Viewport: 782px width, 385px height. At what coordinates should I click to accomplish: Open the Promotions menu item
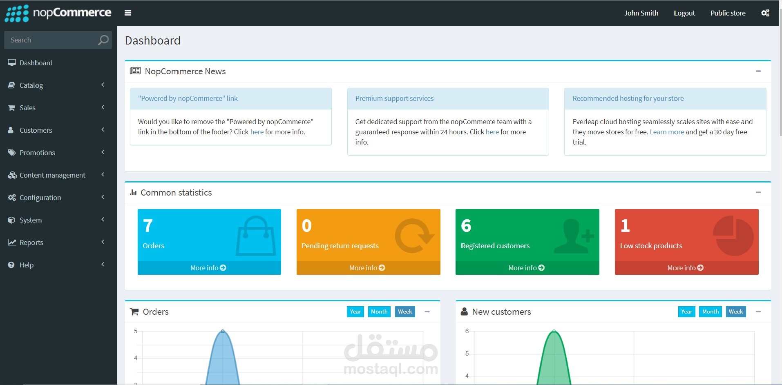[58, 153]
